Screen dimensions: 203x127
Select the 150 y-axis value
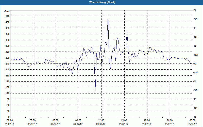coord(8,87)
